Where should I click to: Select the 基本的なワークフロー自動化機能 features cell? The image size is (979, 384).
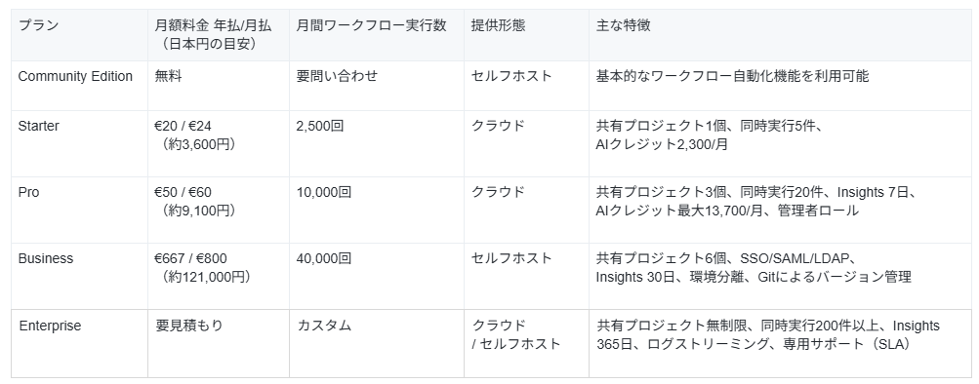click(780, 86)
